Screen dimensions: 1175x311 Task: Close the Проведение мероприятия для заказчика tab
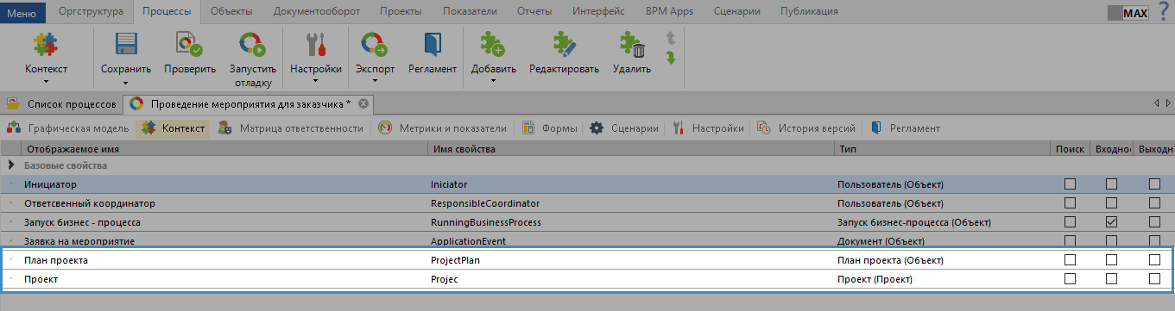point(363,103)
